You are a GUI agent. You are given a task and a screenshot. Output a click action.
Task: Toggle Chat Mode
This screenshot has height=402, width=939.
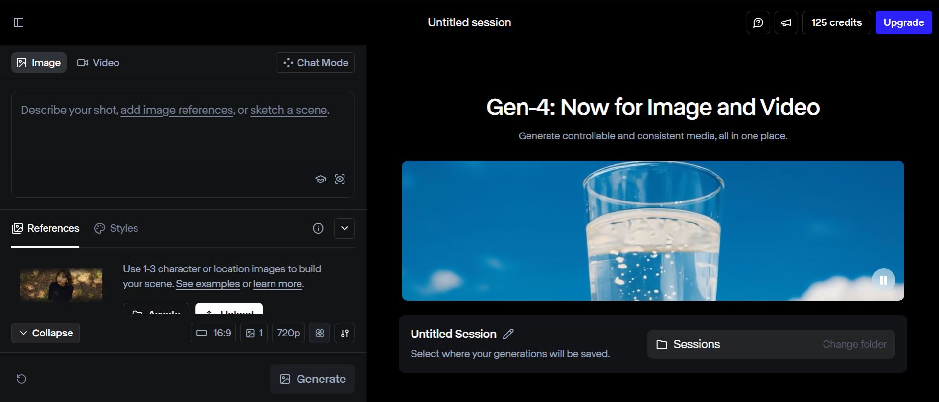tap(315, 63)
